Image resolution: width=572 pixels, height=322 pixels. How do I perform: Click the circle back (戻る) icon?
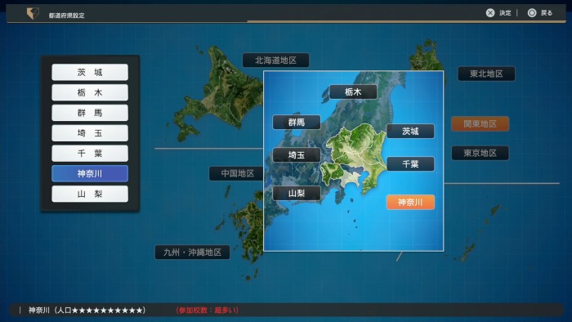click(532, 13)
